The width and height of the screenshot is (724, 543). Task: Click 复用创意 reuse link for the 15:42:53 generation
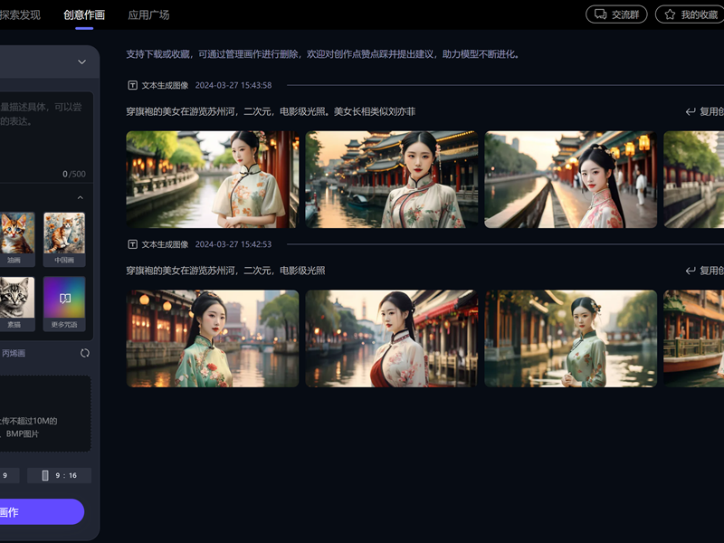[705, 271]
